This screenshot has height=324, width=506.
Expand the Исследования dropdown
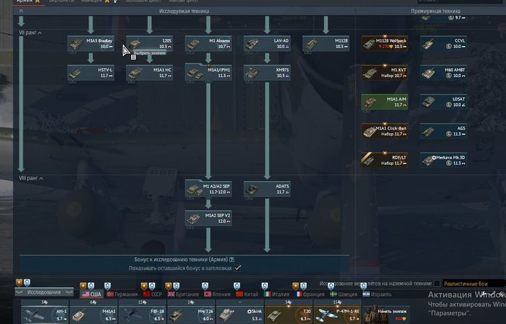47,293
